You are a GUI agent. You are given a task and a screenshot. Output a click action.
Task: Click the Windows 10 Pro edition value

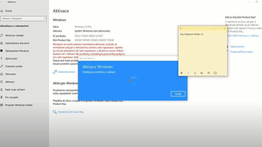click(x=83, y=27)
